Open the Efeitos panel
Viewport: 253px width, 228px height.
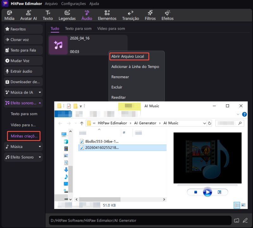coord(168,15)
